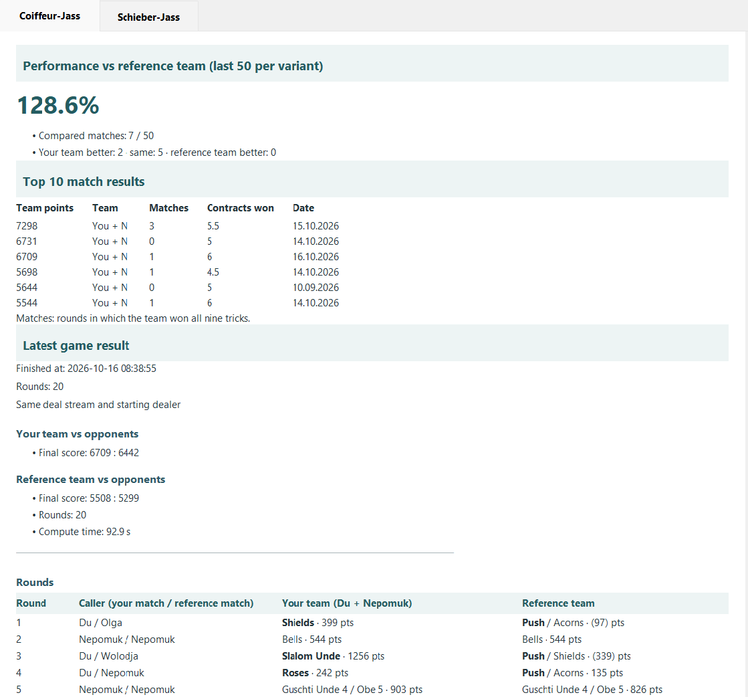
Task: Click 'Compared matches: 7 / 50' line
Action: 96,136
